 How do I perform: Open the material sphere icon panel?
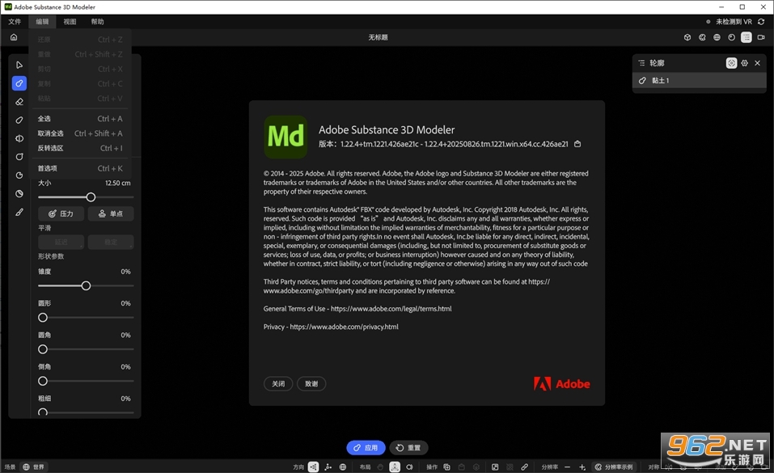(x=732, y=37)
